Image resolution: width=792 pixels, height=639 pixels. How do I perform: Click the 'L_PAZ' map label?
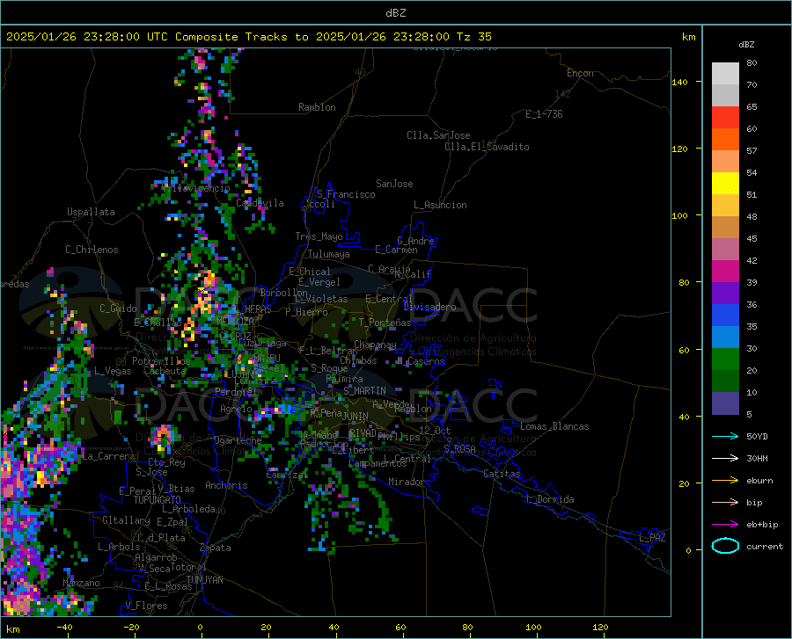click(x=652, y=538)
